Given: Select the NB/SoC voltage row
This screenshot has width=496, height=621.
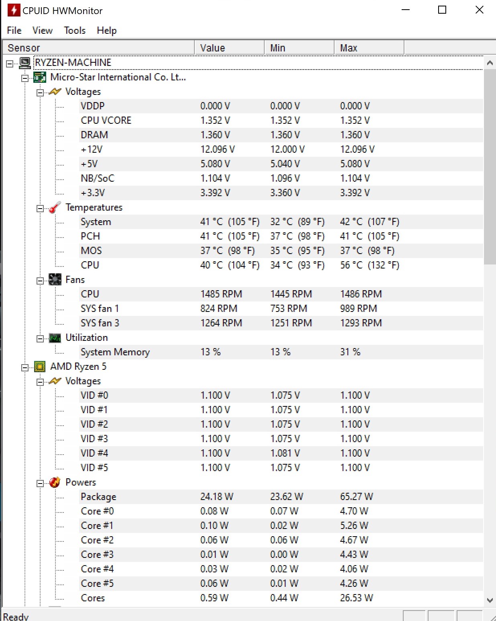Looking at the screenshot, I should tap(281, 178).
